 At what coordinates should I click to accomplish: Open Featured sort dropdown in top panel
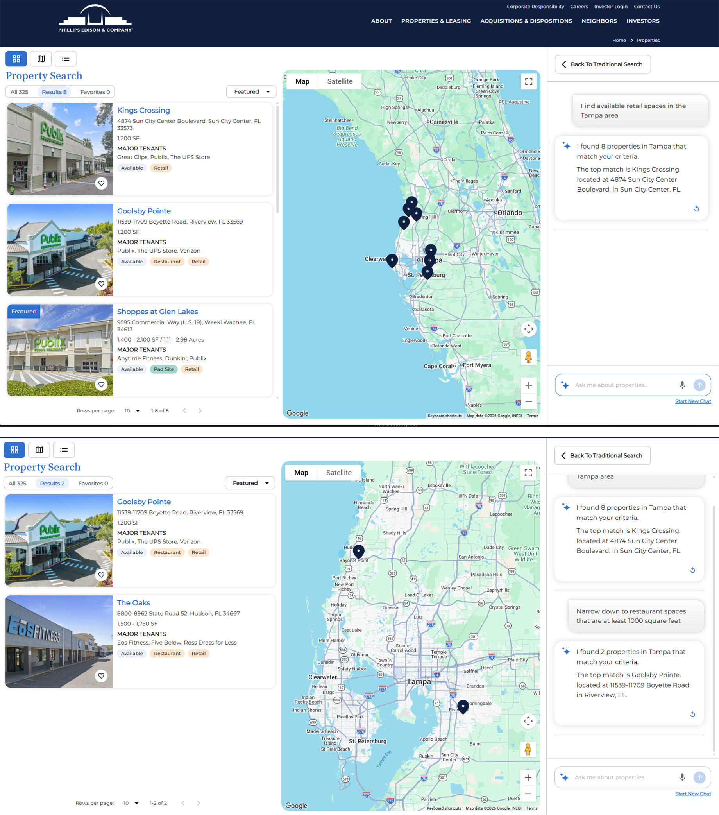(251, 92)
